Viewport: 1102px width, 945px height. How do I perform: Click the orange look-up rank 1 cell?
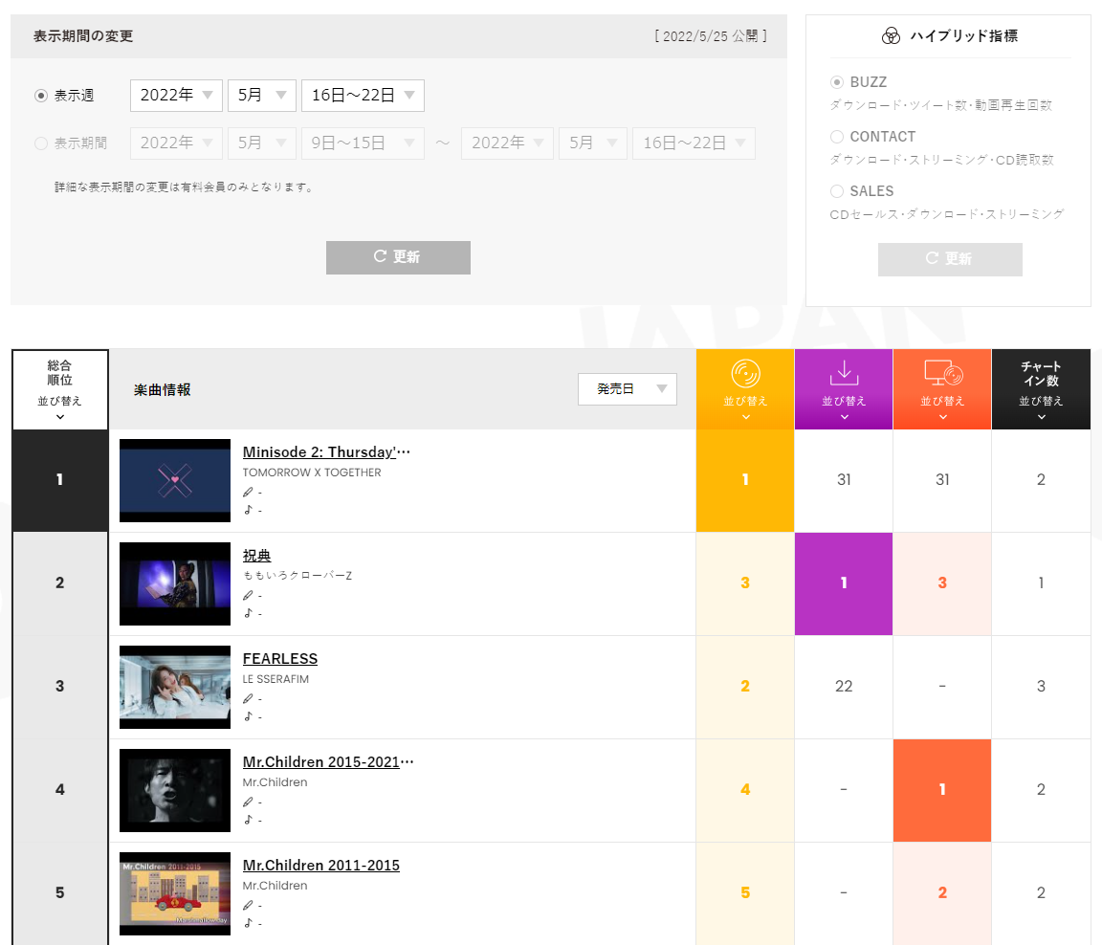click(942, 790)
